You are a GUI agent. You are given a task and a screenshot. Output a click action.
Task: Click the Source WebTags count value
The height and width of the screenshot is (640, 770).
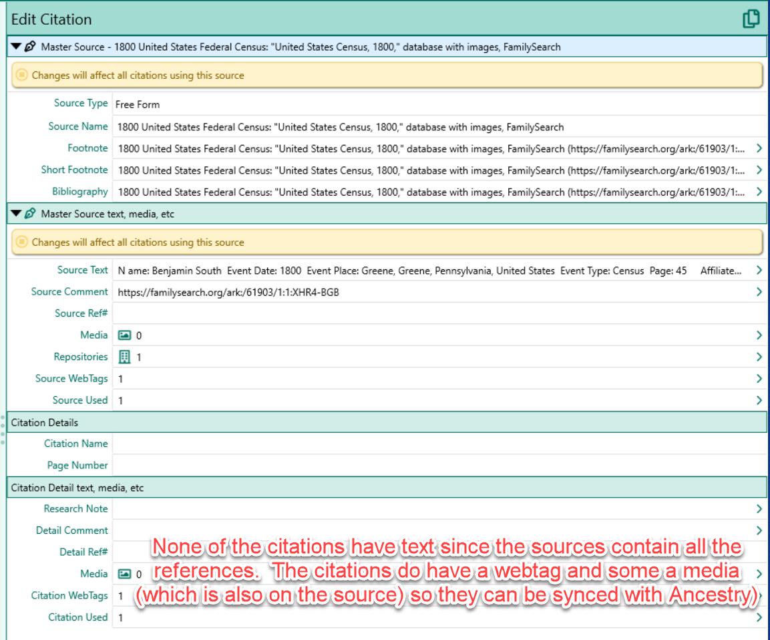point(120,379)
